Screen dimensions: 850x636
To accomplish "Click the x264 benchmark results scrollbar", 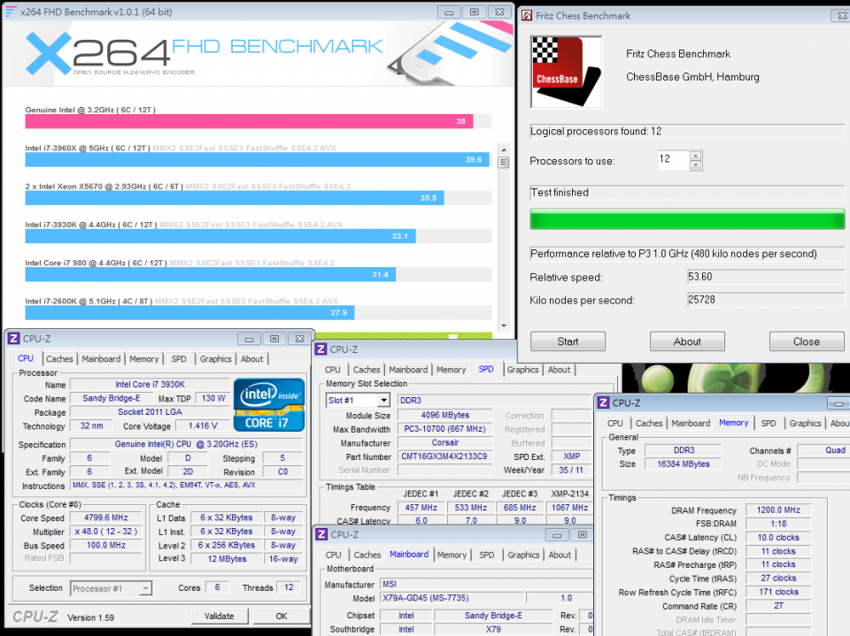I will (505, 163).
